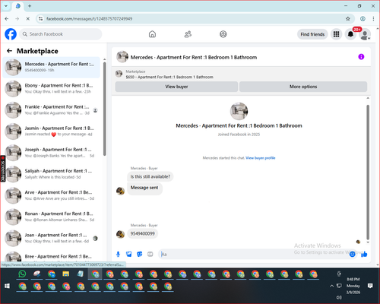Viewport: 380px width, 304px height.
Task: Click the voice clip microphone icon
Action: click(118, 254)
